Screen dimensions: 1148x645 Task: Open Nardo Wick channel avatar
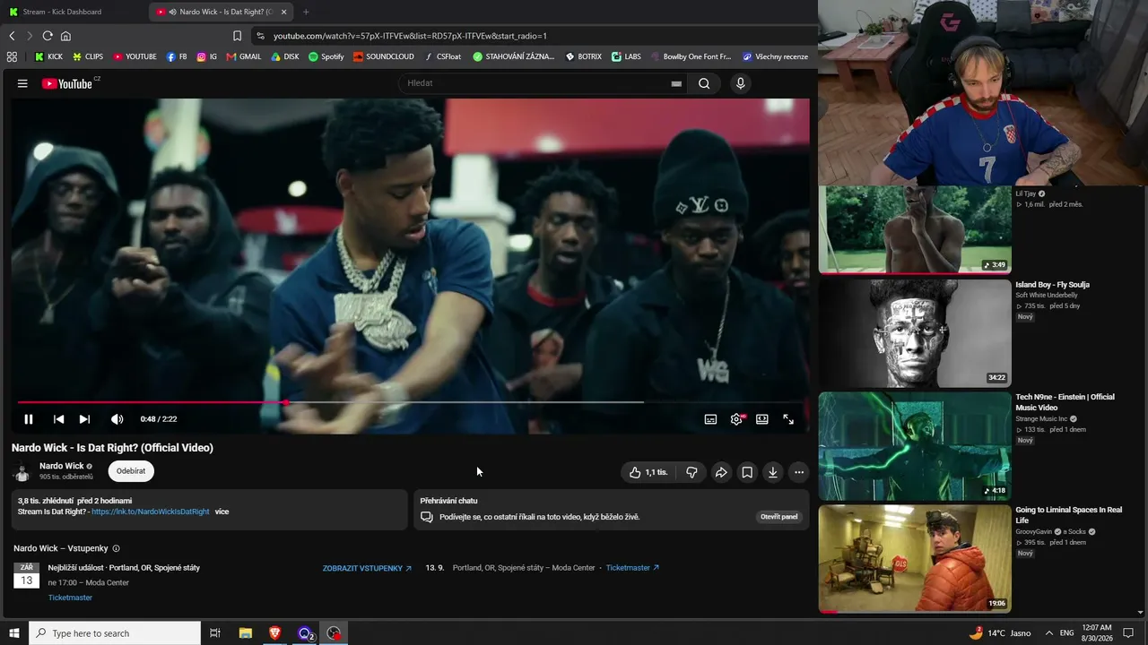pos(22,471)
